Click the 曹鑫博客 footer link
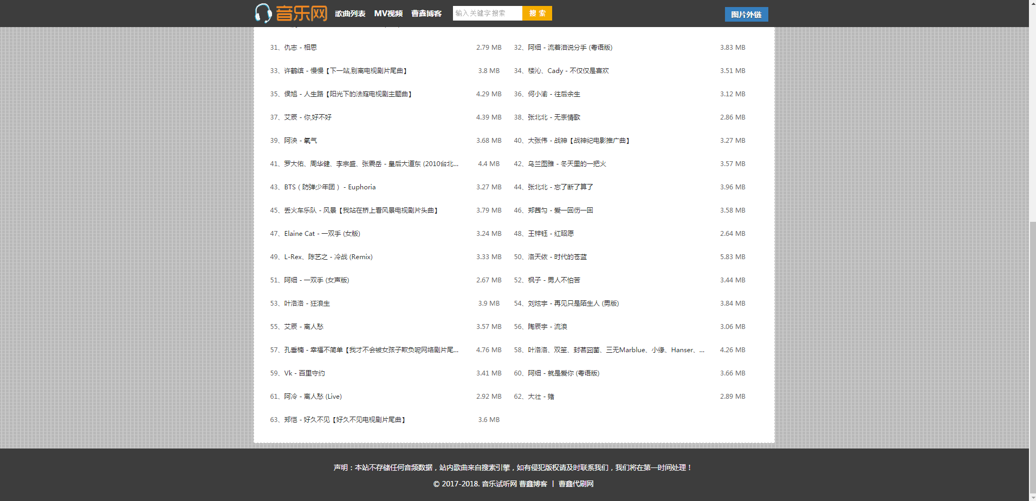This screenshot has width=1036, height=501. click(x=533, y=484)
